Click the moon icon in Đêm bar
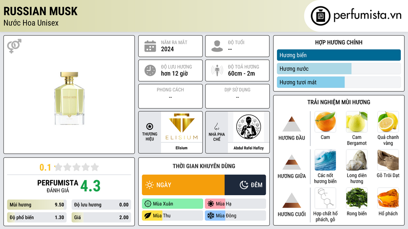This screenshot has height=229, width=408. pyautogui.click(x=244, y=185)
